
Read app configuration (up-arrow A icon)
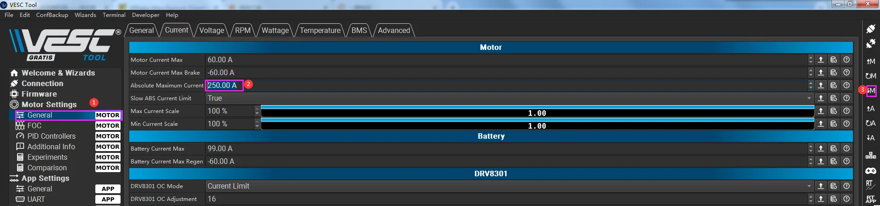[x=871, y=108]
